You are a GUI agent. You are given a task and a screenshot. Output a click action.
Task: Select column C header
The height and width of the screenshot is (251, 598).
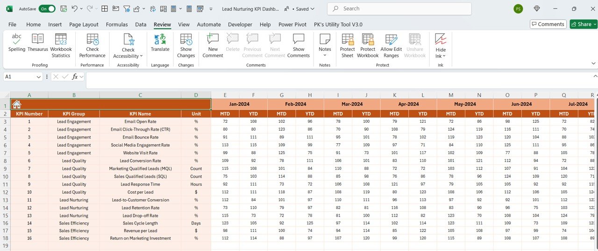coord(140,95)
